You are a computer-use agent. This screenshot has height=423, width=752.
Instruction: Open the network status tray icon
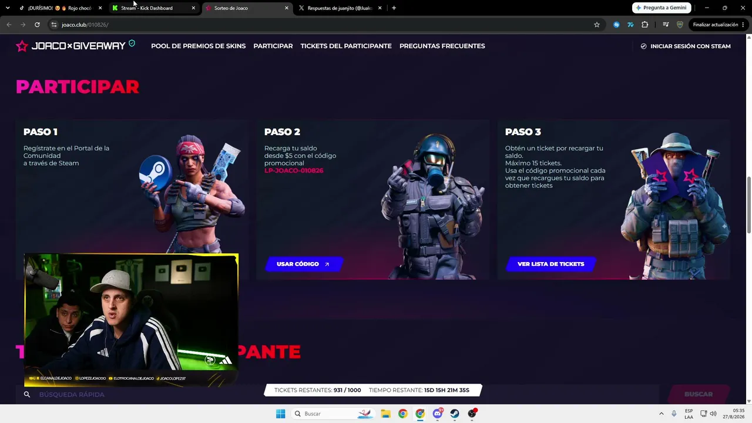(x=703, y=414)
